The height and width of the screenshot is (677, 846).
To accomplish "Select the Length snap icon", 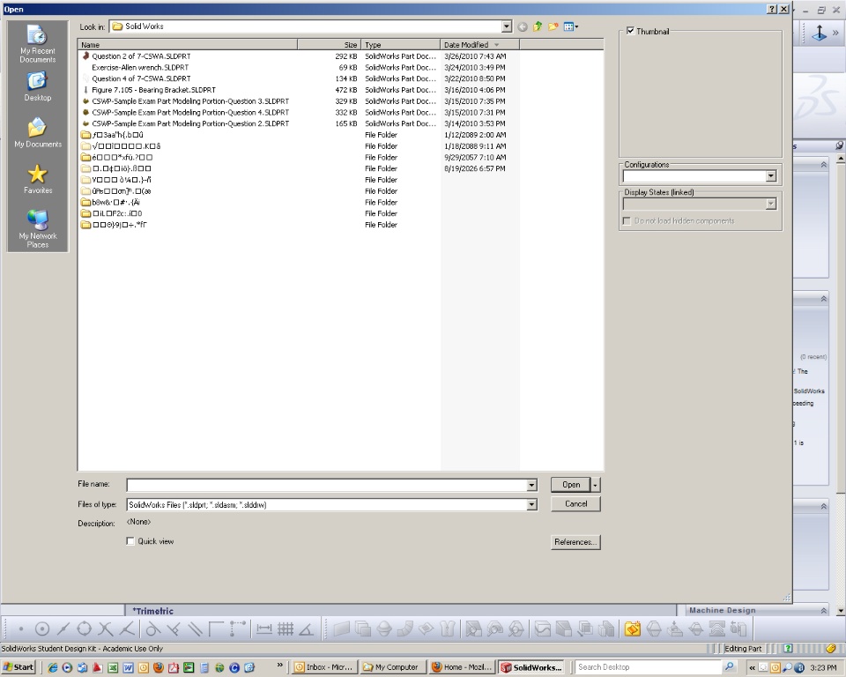I will click(263, 629).
